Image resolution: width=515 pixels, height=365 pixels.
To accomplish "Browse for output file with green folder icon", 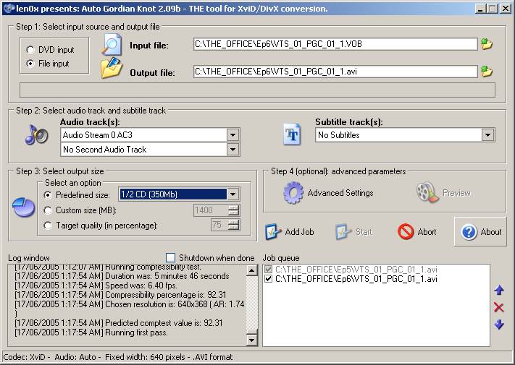I will (487, 71).
